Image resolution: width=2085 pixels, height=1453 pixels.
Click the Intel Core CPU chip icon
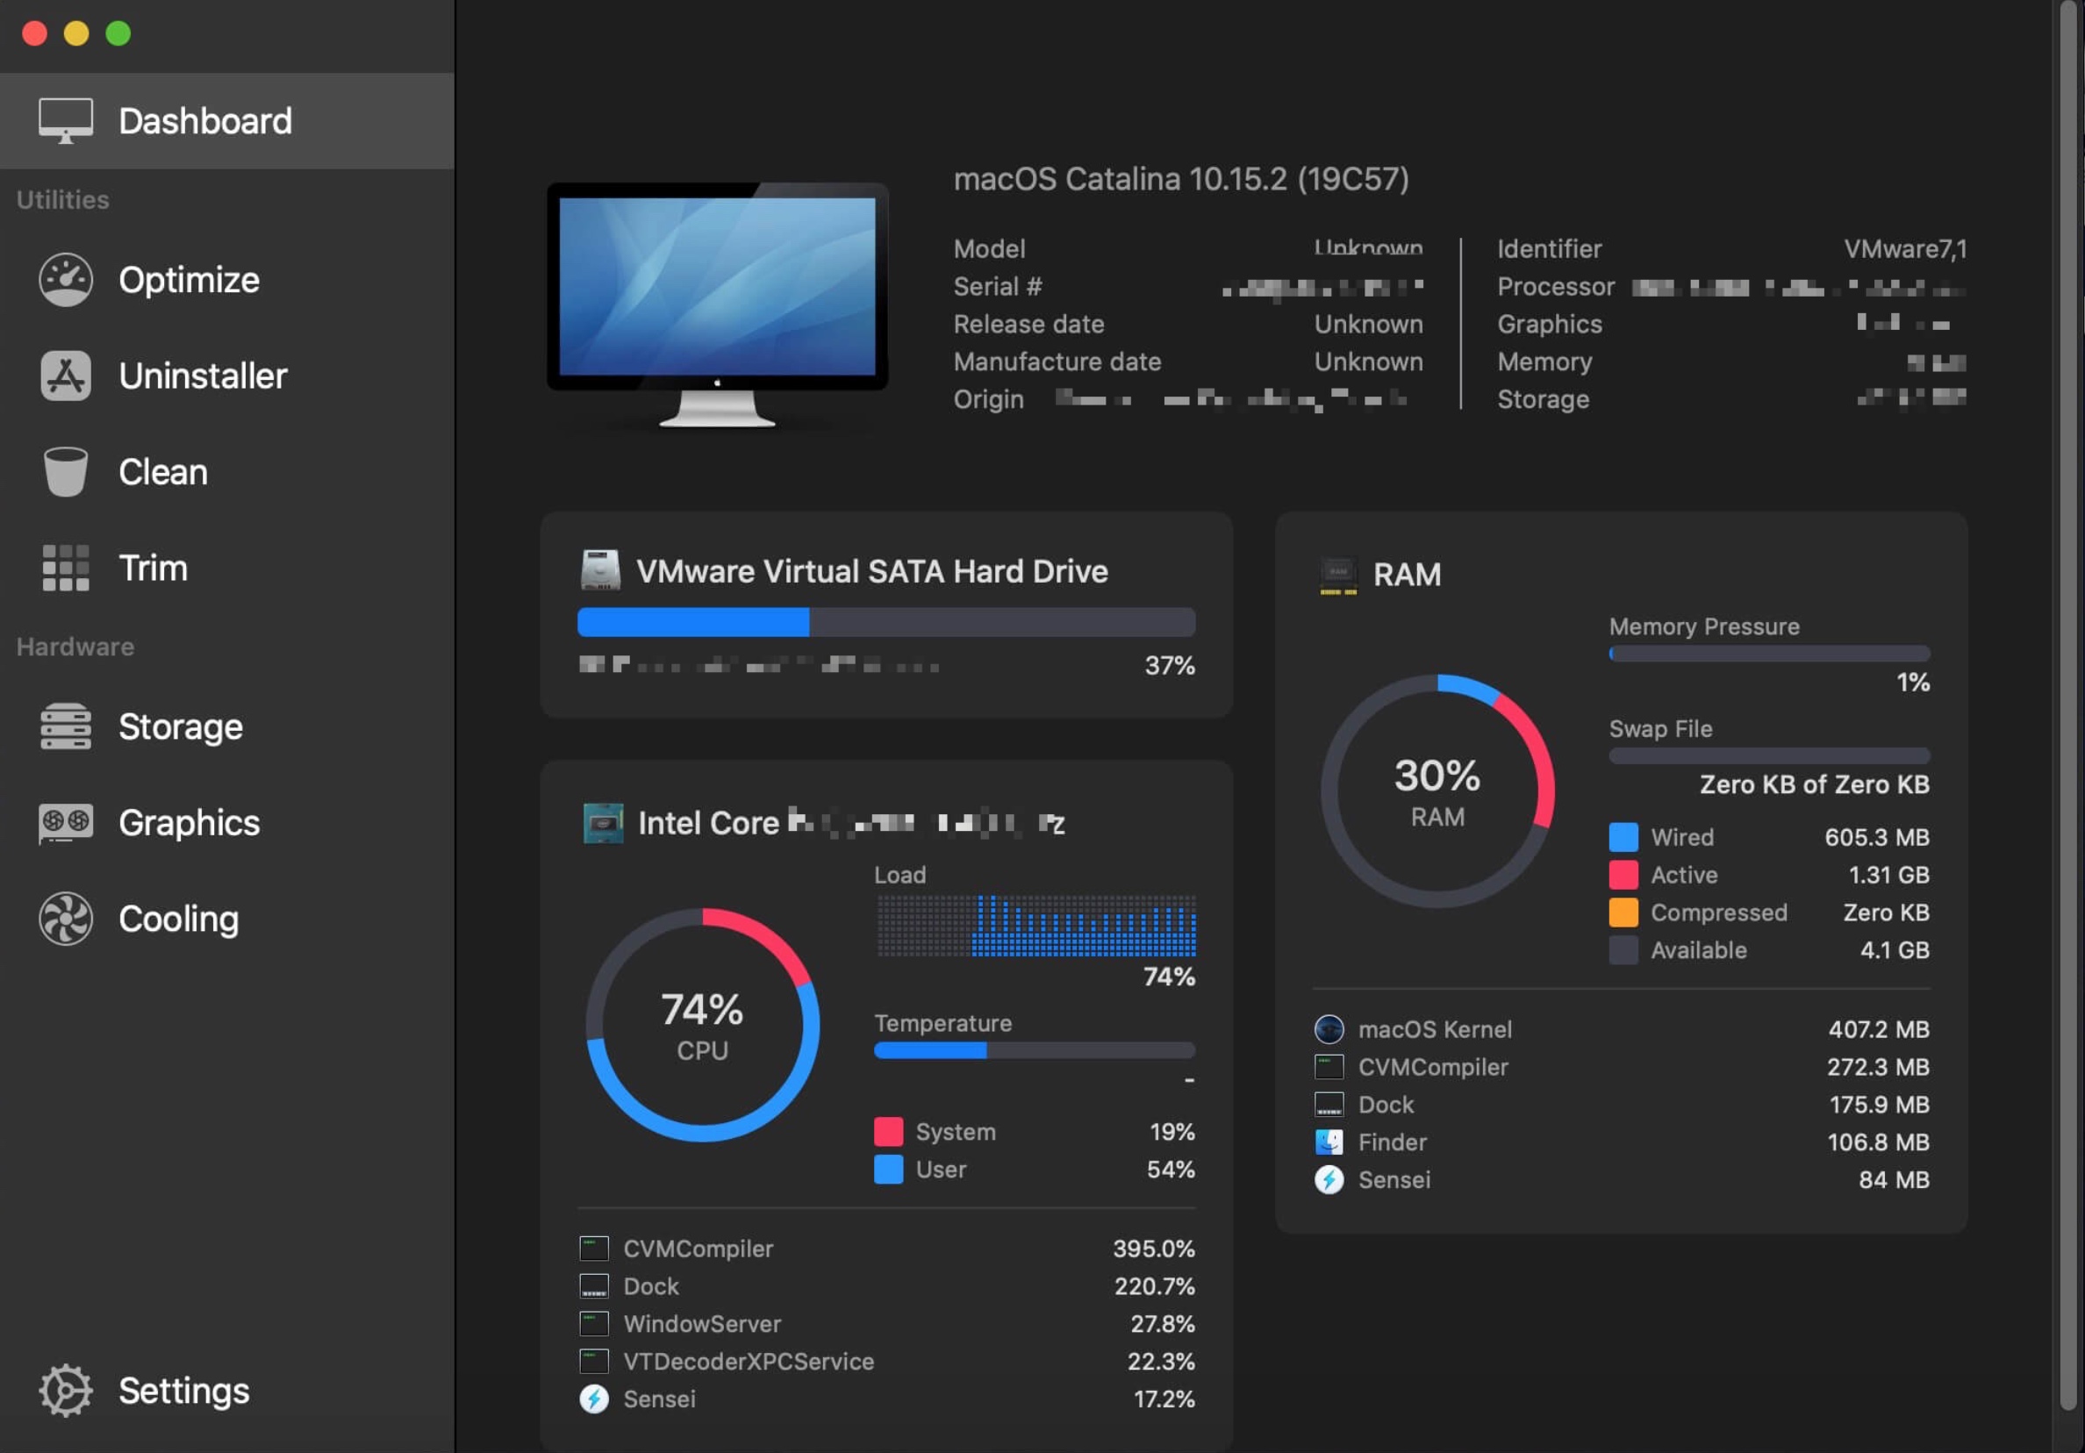point(603,823)
